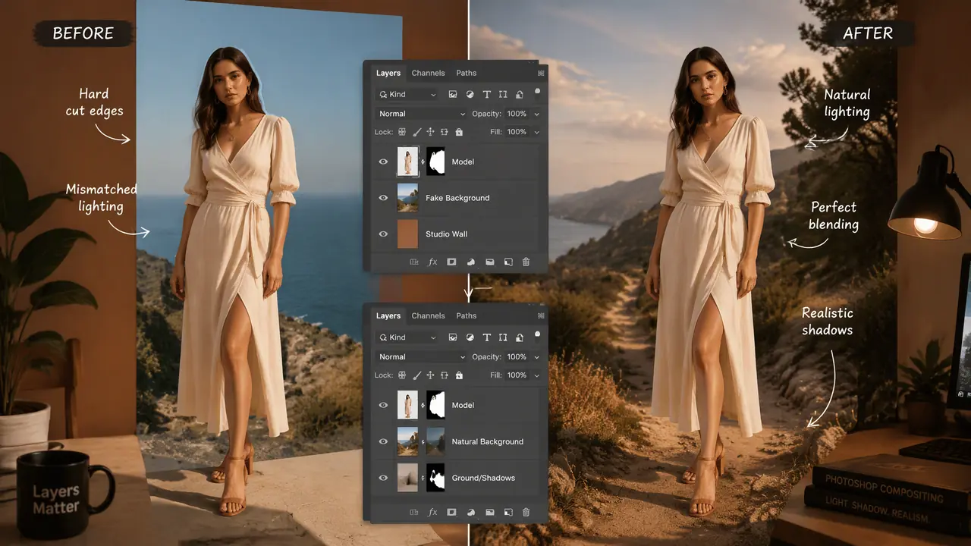Switch to the Paths tab in the bottom panel
Screen dimensions: 971x546
coord(467,315)
